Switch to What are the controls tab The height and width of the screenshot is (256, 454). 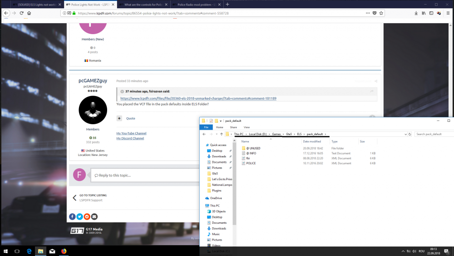[x=143, y=5]
